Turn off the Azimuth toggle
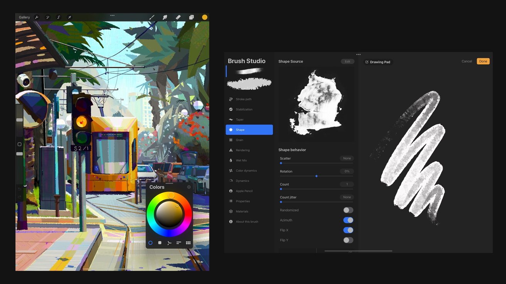Viewport: 506px width, 284px height. click(x=348, y=220)
